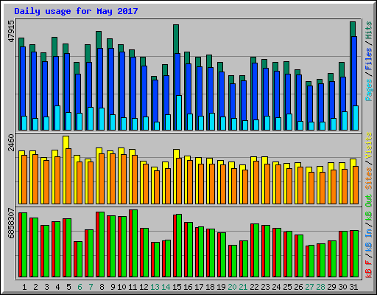
Task: Select the dark green Hits bar for day 8
Action: (99, 40)
